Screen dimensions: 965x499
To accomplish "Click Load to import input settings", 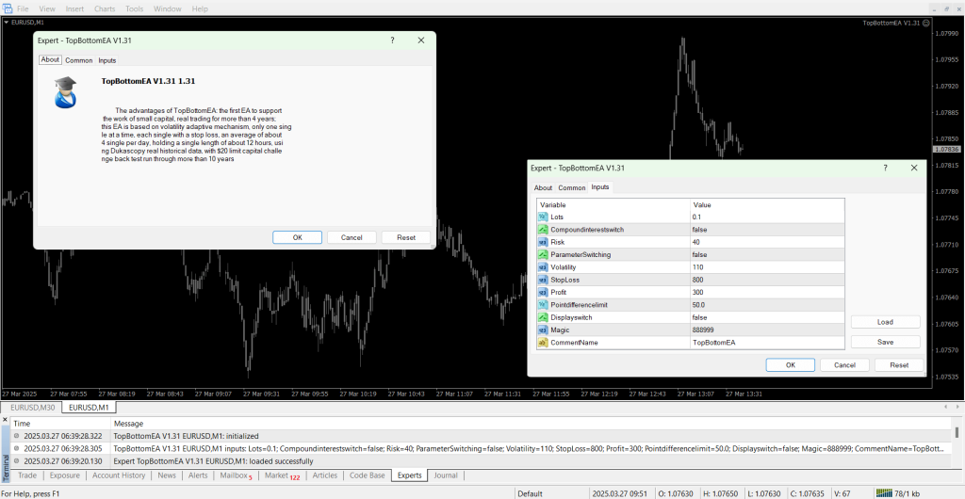I will (886, 322).
